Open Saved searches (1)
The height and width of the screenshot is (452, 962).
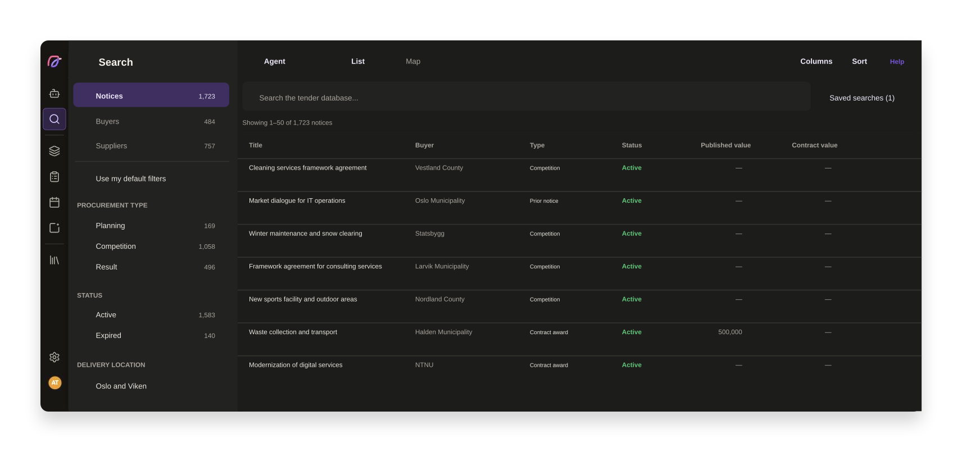point(862,98)
